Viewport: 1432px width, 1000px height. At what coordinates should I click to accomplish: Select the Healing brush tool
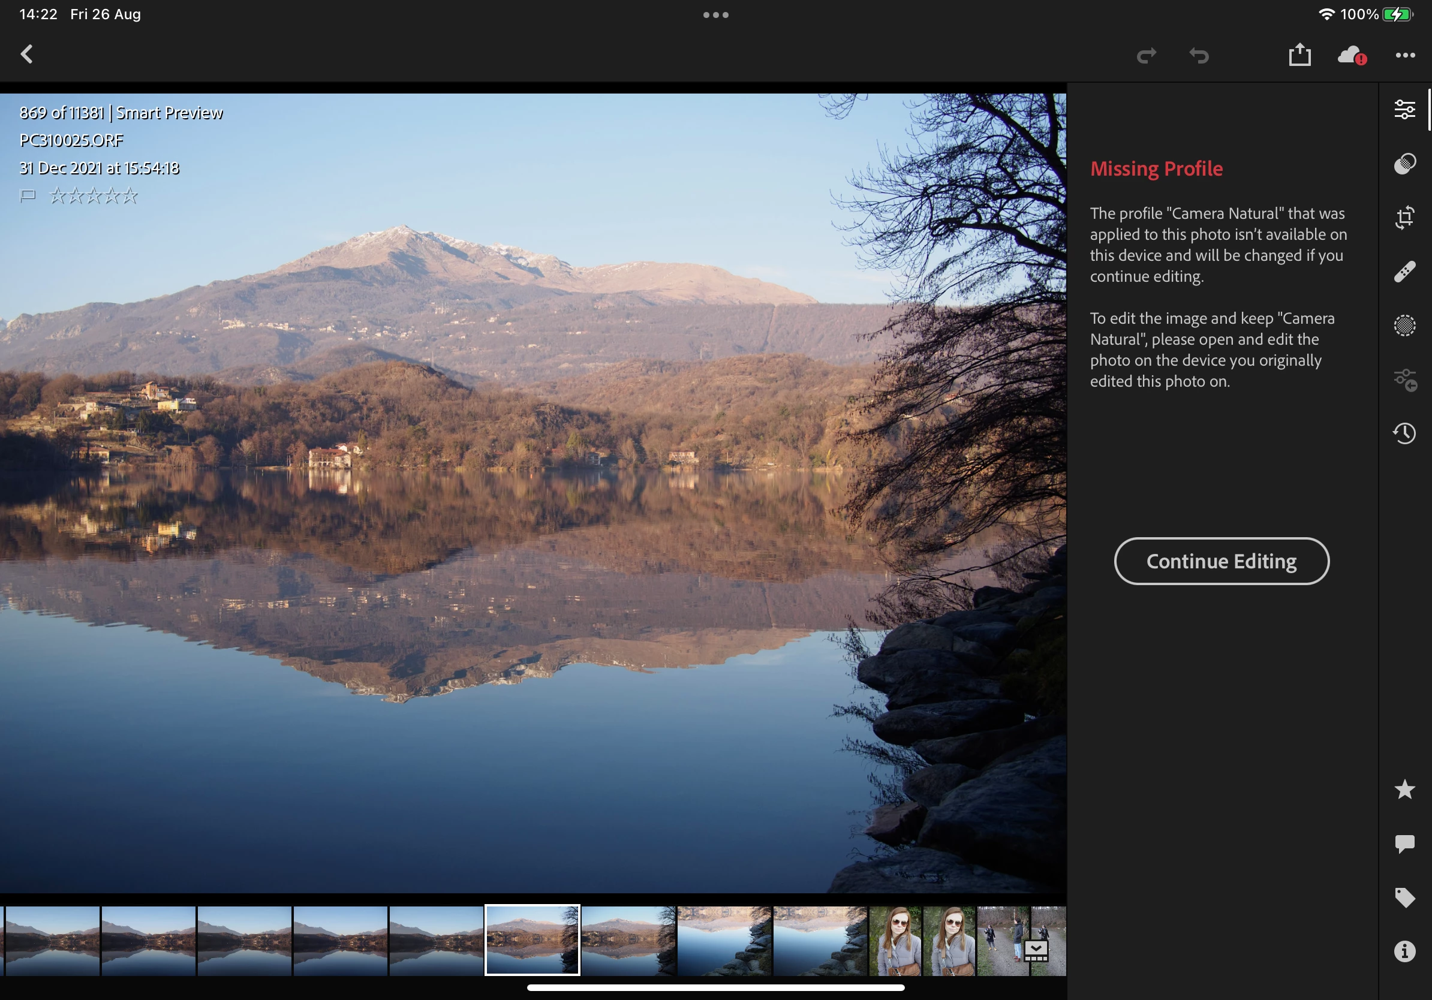click(1404, 272)
